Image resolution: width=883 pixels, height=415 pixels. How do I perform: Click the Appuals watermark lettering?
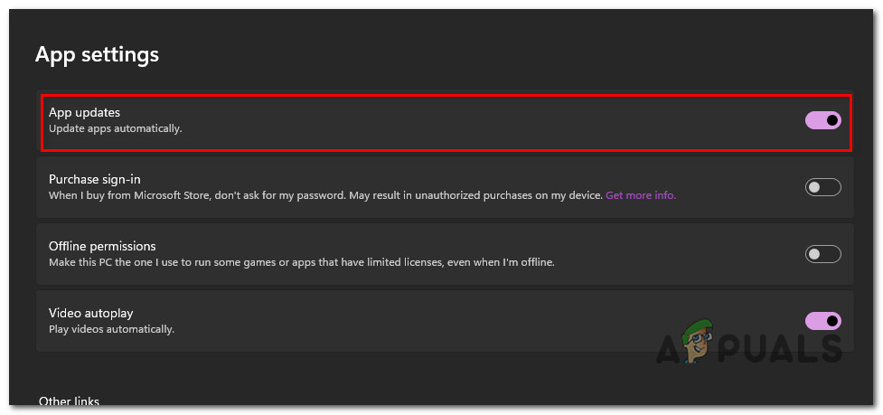[x=786, y=349]
